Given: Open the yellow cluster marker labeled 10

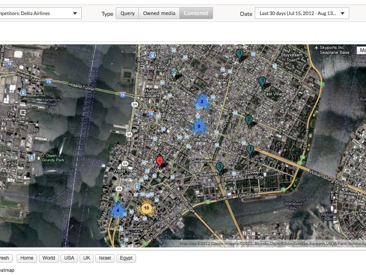Looking at the screenshot, I should [146, 208].
